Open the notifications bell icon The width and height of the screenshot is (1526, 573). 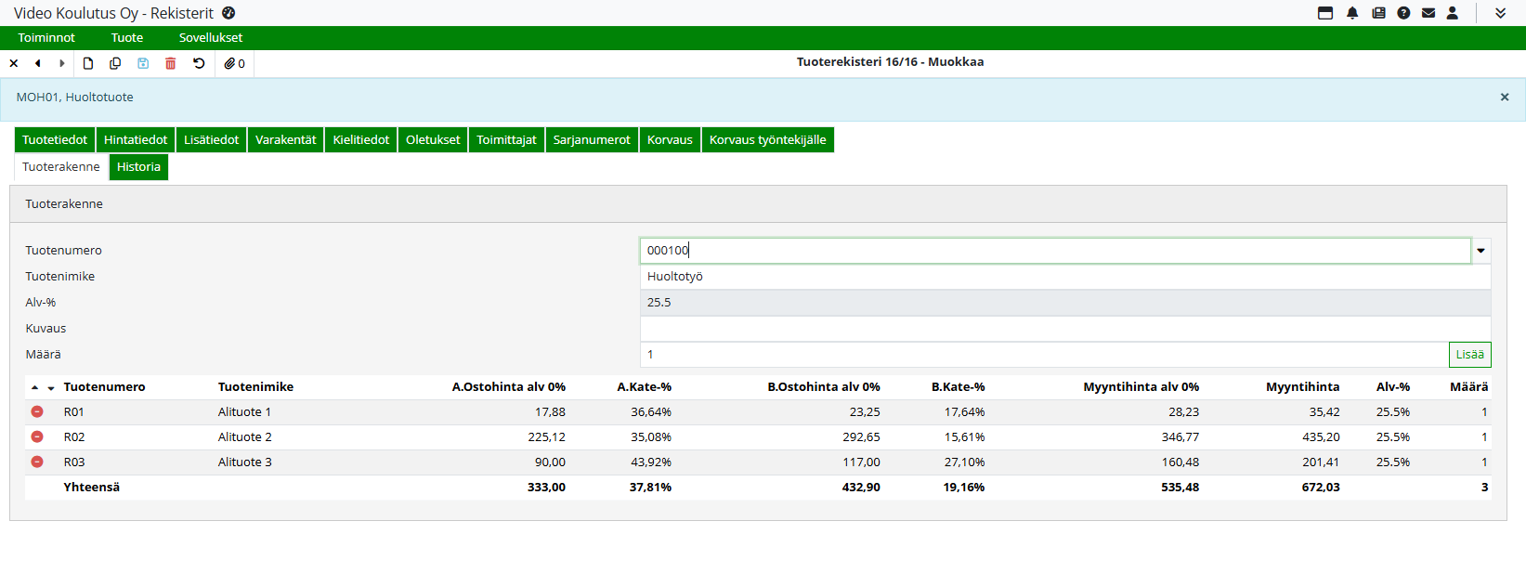(1352, 13)
